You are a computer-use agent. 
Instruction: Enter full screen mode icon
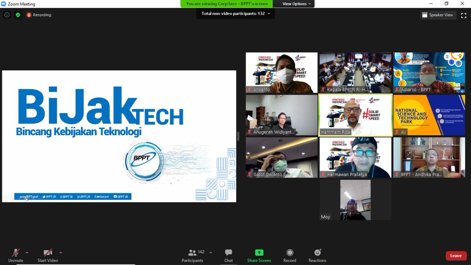pyautogui.click(x=463, y=15)
